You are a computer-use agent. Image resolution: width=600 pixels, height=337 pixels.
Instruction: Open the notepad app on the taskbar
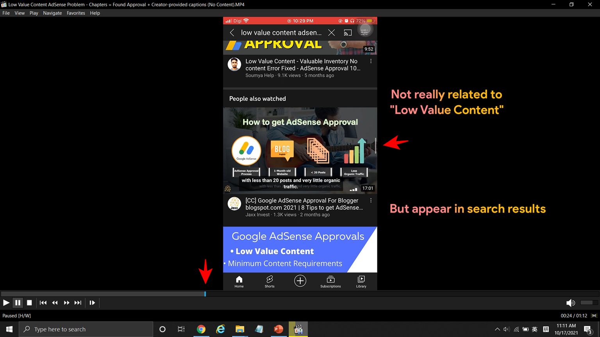click(259, 329)
